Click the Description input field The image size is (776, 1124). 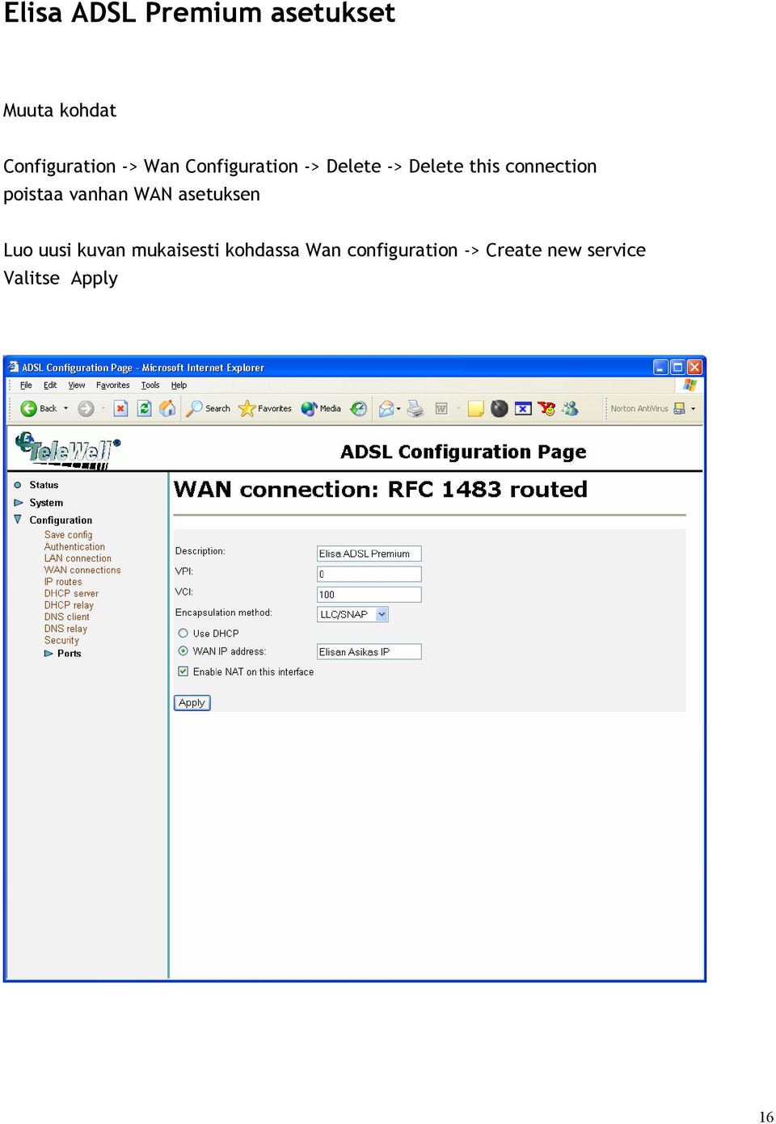(369, 554)
